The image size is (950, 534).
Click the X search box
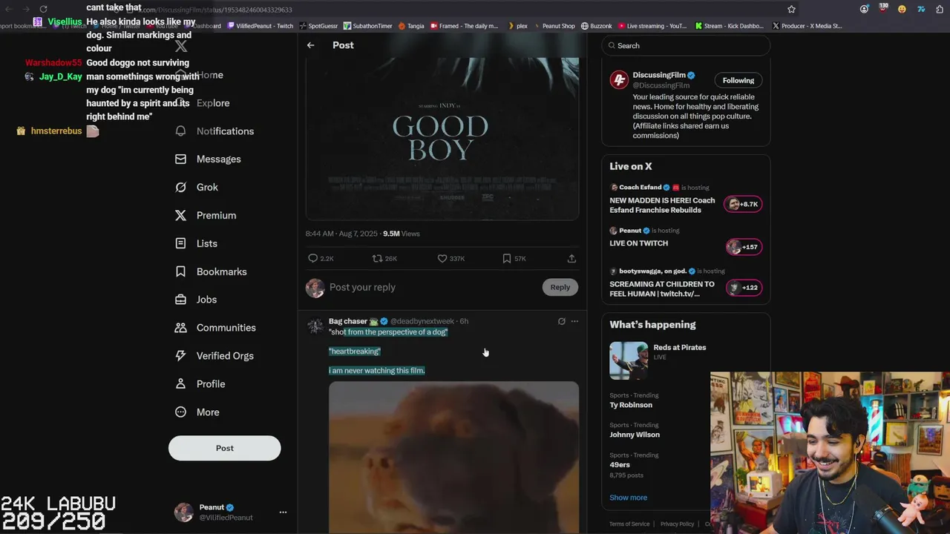click(x=686, y=46)
